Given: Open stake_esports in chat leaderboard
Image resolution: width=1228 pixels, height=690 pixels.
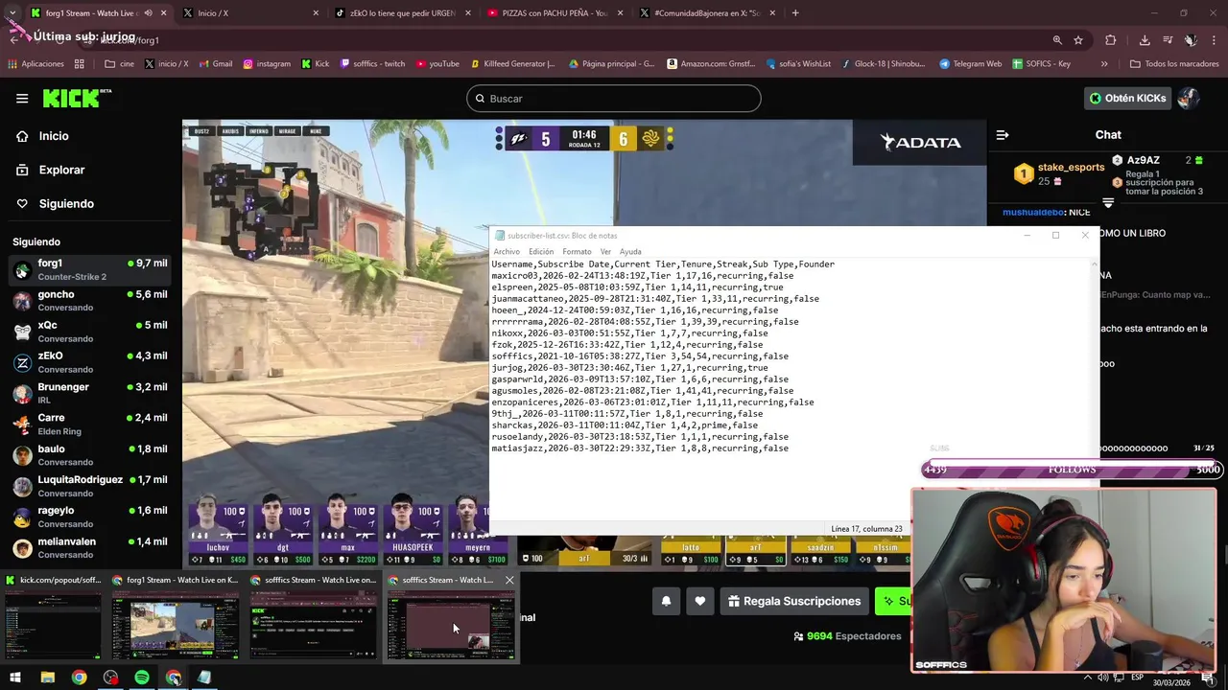Looking at the screenshot, I should coord(1073,167).
